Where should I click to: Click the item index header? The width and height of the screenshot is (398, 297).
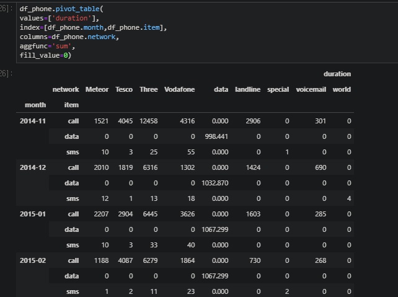pos(71,105)
